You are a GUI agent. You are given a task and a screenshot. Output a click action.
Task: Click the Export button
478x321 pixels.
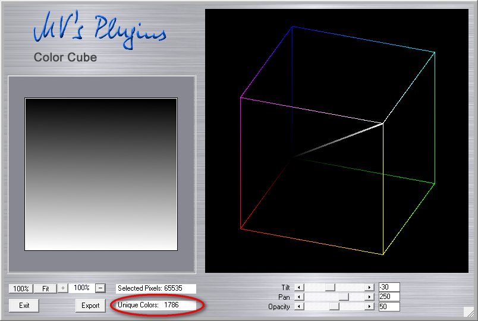90,306
